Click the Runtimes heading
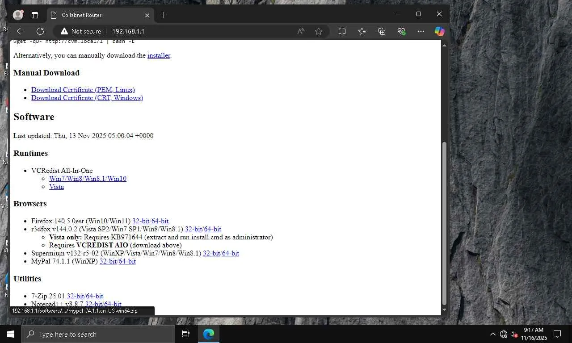Viewport: 572px width, 343px height. pos(30,153)
